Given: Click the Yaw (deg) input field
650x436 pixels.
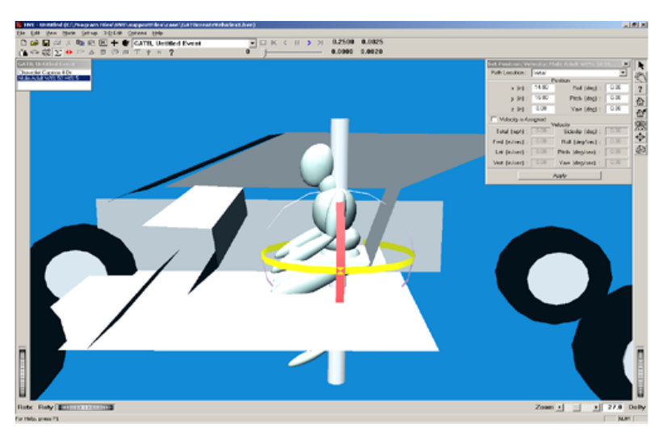Looking at the screenshot, I should (617, 109).
